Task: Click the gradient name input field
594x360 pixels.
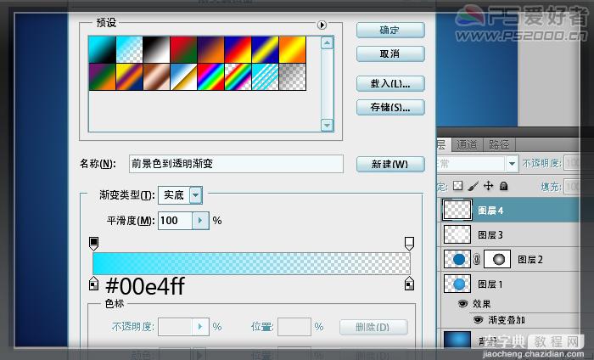Action: tap(236, 164)
